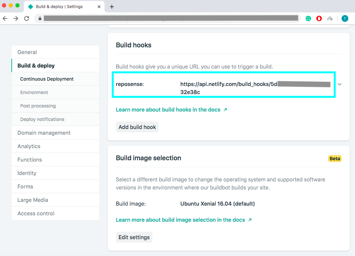Image resolution: width=355 pixels, height=256 pixels.
Task: Click the browser back arrow
Action: click(5, 18)
